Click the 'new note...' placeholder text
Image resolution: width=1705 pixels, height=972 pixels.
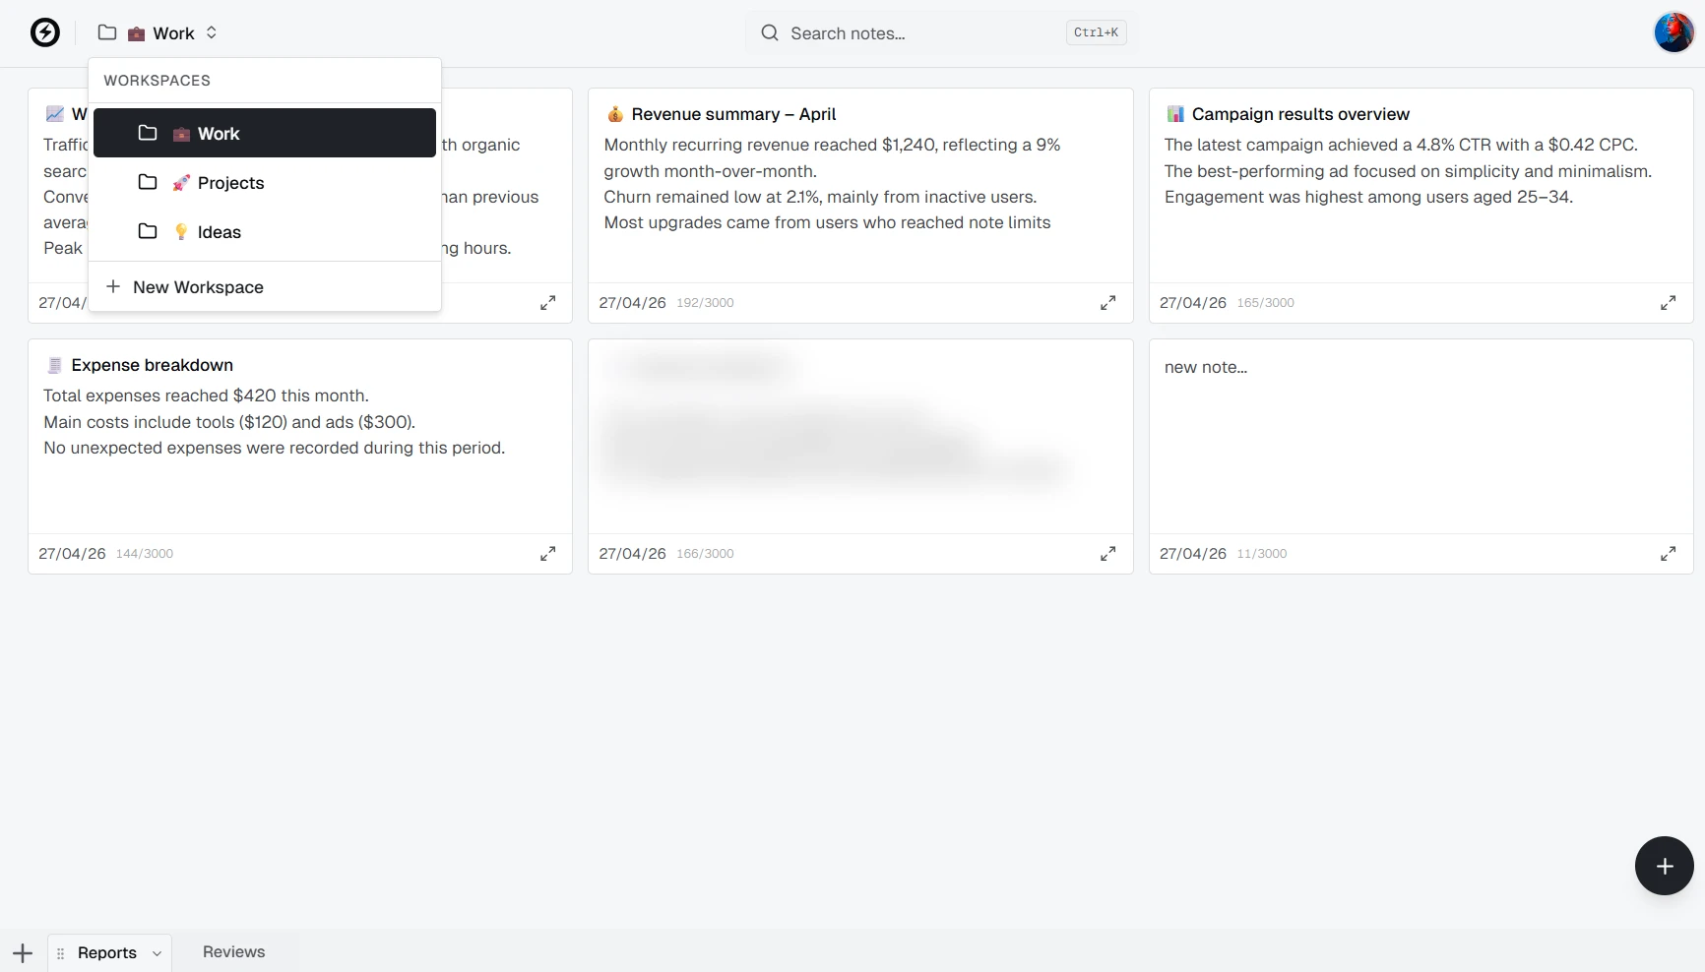click(x=1206, y=367)
